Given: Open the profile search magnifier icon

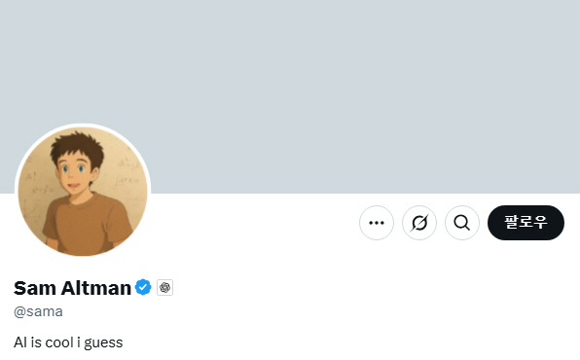Looking at the screenshot, I should point(462,223).
